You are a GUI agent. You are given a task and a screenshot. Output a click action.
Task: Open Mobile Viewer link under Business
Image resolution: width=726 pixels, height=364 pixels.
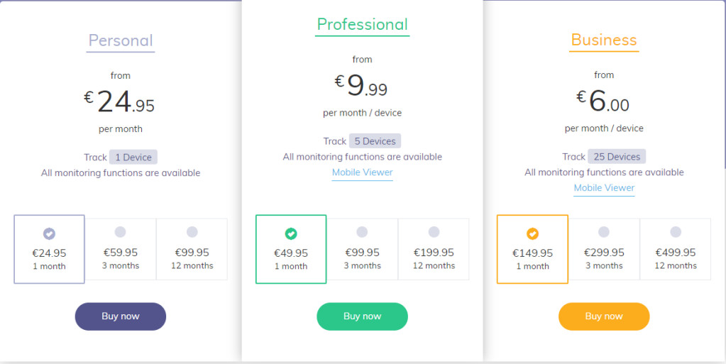tap(604, 188)
